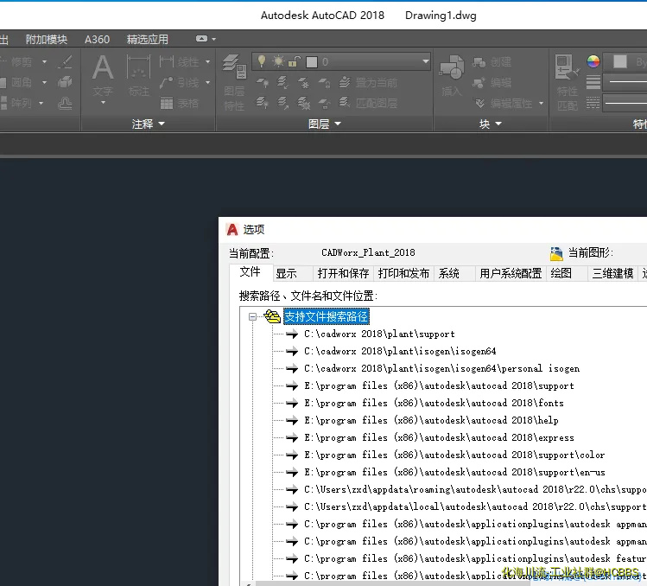Select the autocad 2018\express path entry
This screenshot has width=647, height=586.
click(x=439, y=437)
